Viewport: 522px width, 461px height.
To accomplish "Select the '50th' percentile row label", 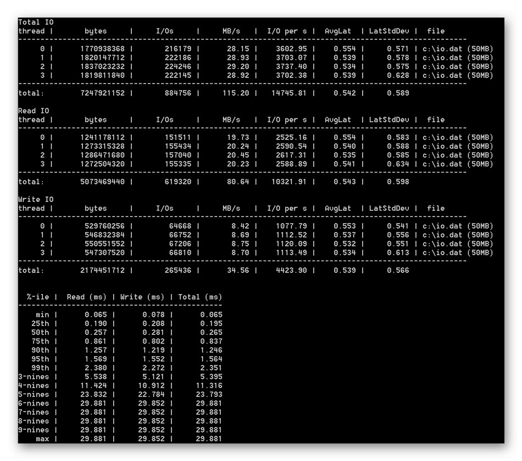I will 40,333.
